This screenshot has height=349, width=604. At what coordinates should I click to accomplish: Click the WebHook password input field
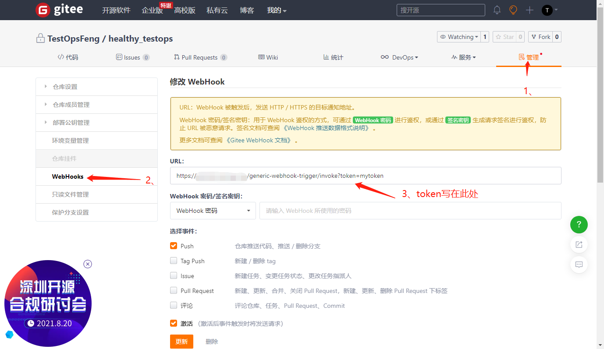[410, 211]
